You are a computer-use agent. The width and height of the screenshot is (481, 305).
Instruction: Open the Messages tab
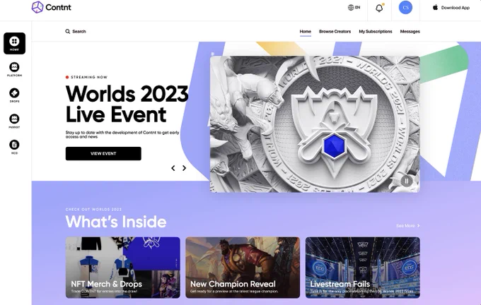click(410, 31)
